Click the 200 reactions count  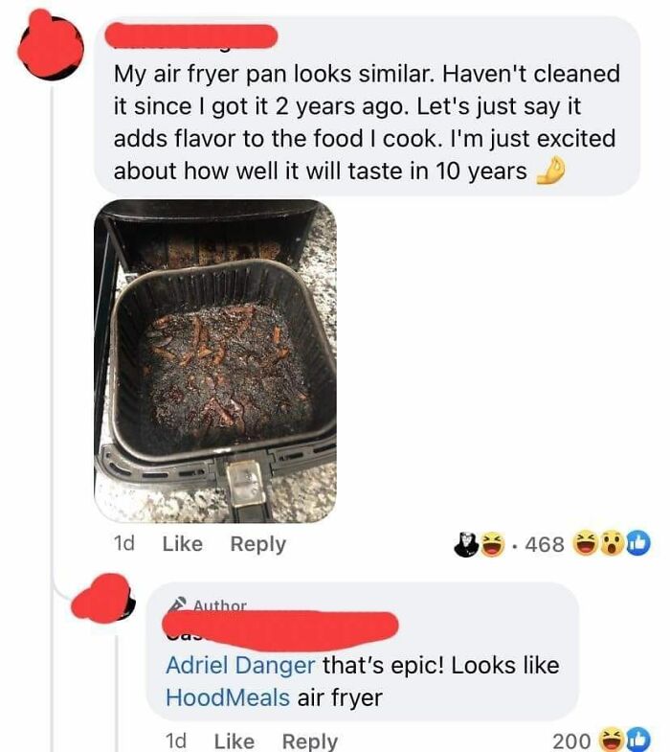tap(571, 741)
